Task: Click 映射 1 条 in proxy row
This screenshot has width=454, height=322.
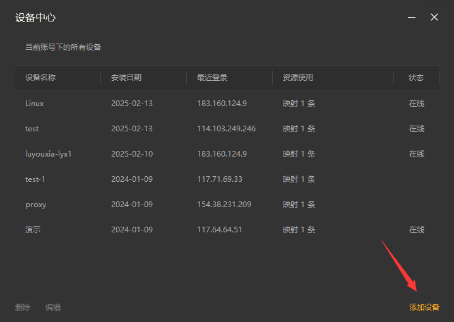Action: (299, 205)
